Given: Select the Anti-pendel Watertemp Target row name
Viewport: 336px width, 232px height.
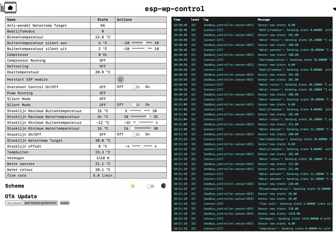Looking at the screenshot, I should pos(37,26).
